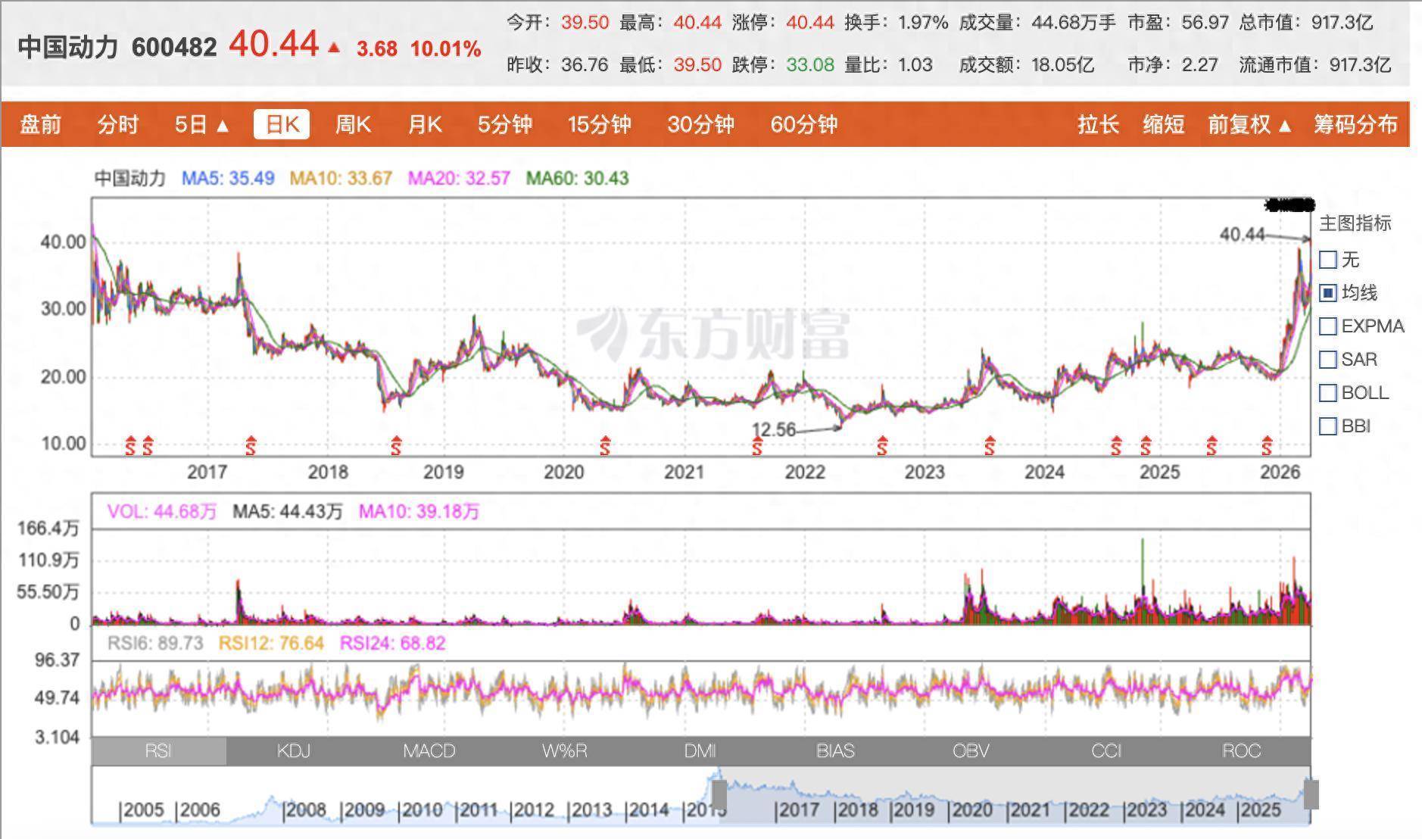Select the MACD indicator tab

[x=429, y=751]
